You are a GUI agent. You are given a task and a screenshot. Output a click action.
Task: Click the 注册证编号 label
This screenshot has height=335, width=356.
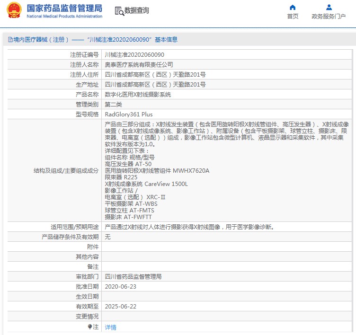[x=84, y=55]
